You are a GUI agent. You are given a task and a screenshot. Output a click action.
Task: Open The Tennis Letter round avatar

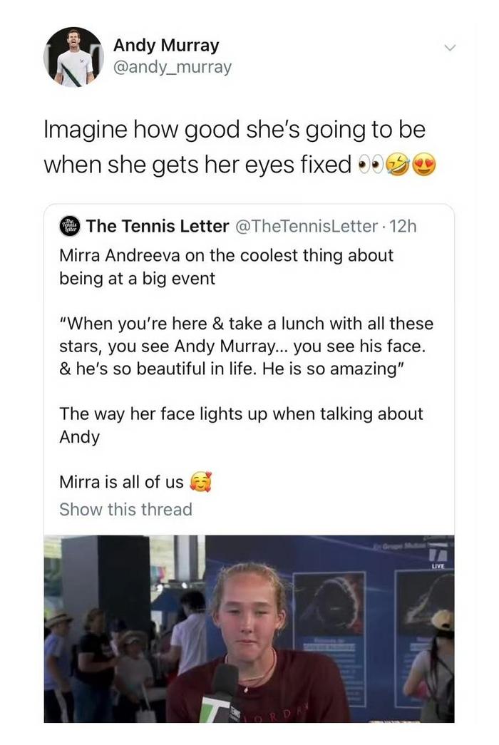pos(70,226)
